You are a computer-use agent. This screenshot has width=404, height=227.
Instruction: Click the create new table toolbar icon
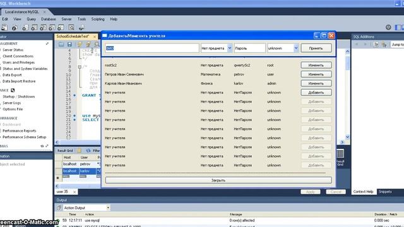[34, 27]
